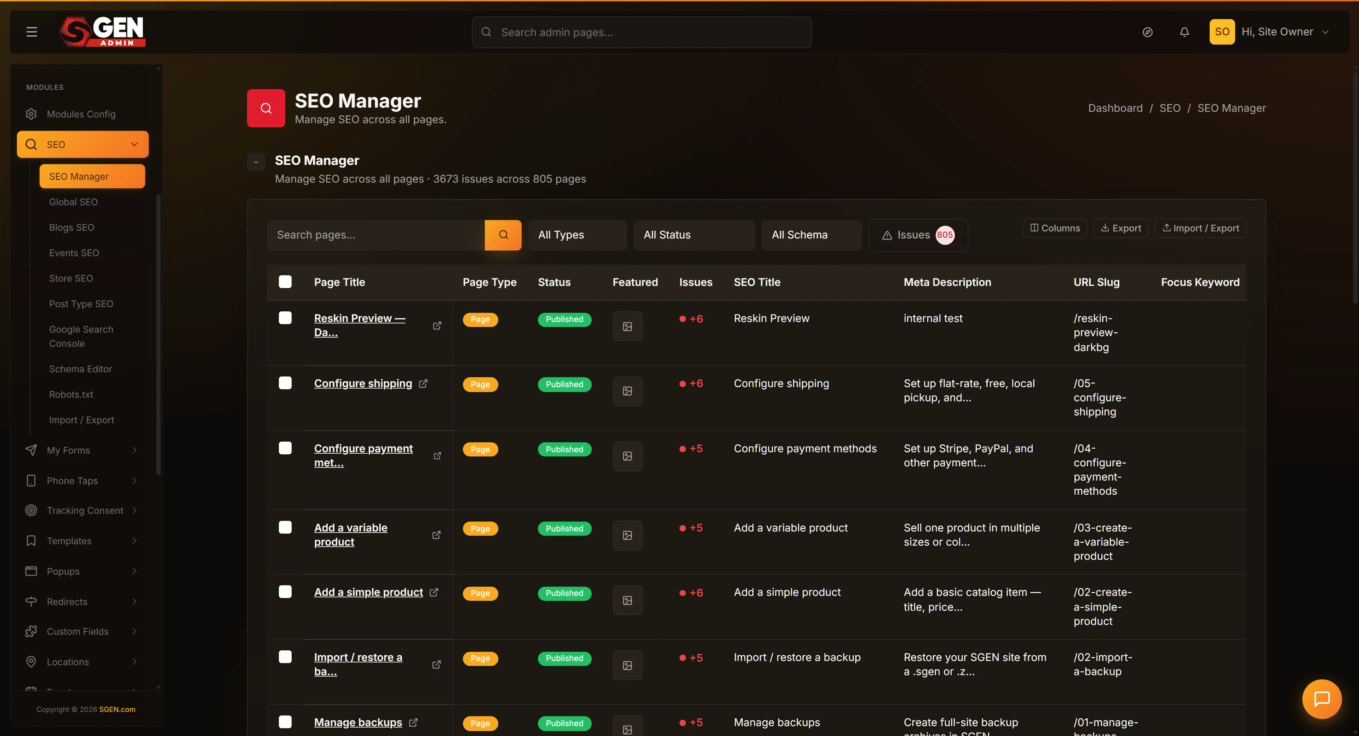Image resolution: width=1359 pixels, height=736 pixels.
Task: Open Configure payment methods external link icon
Action: coord(437,456)
